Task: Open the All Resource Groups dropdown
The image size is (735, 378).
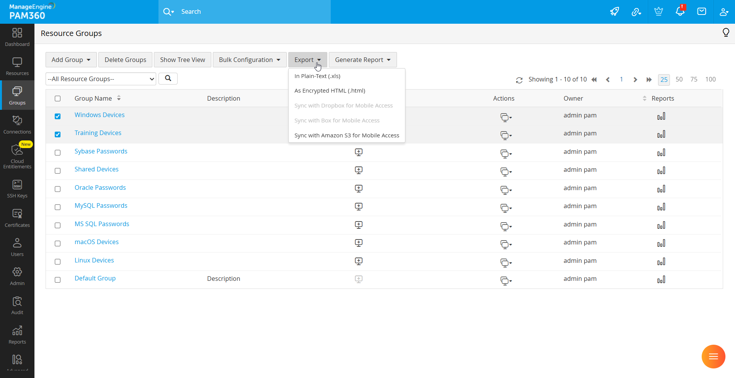Action: (x=100, y=79)
